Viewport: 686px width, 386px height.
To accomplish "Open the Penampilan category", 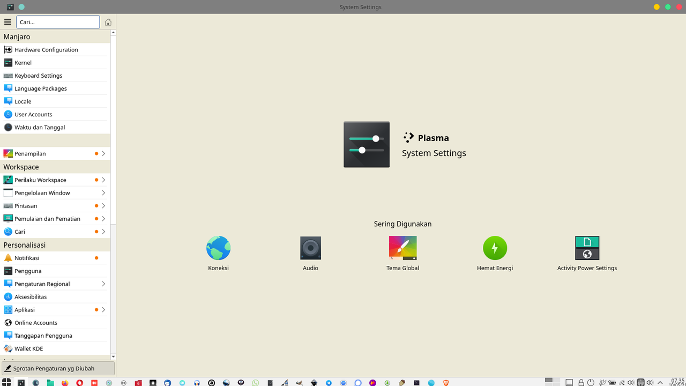I will pos(55,153).
